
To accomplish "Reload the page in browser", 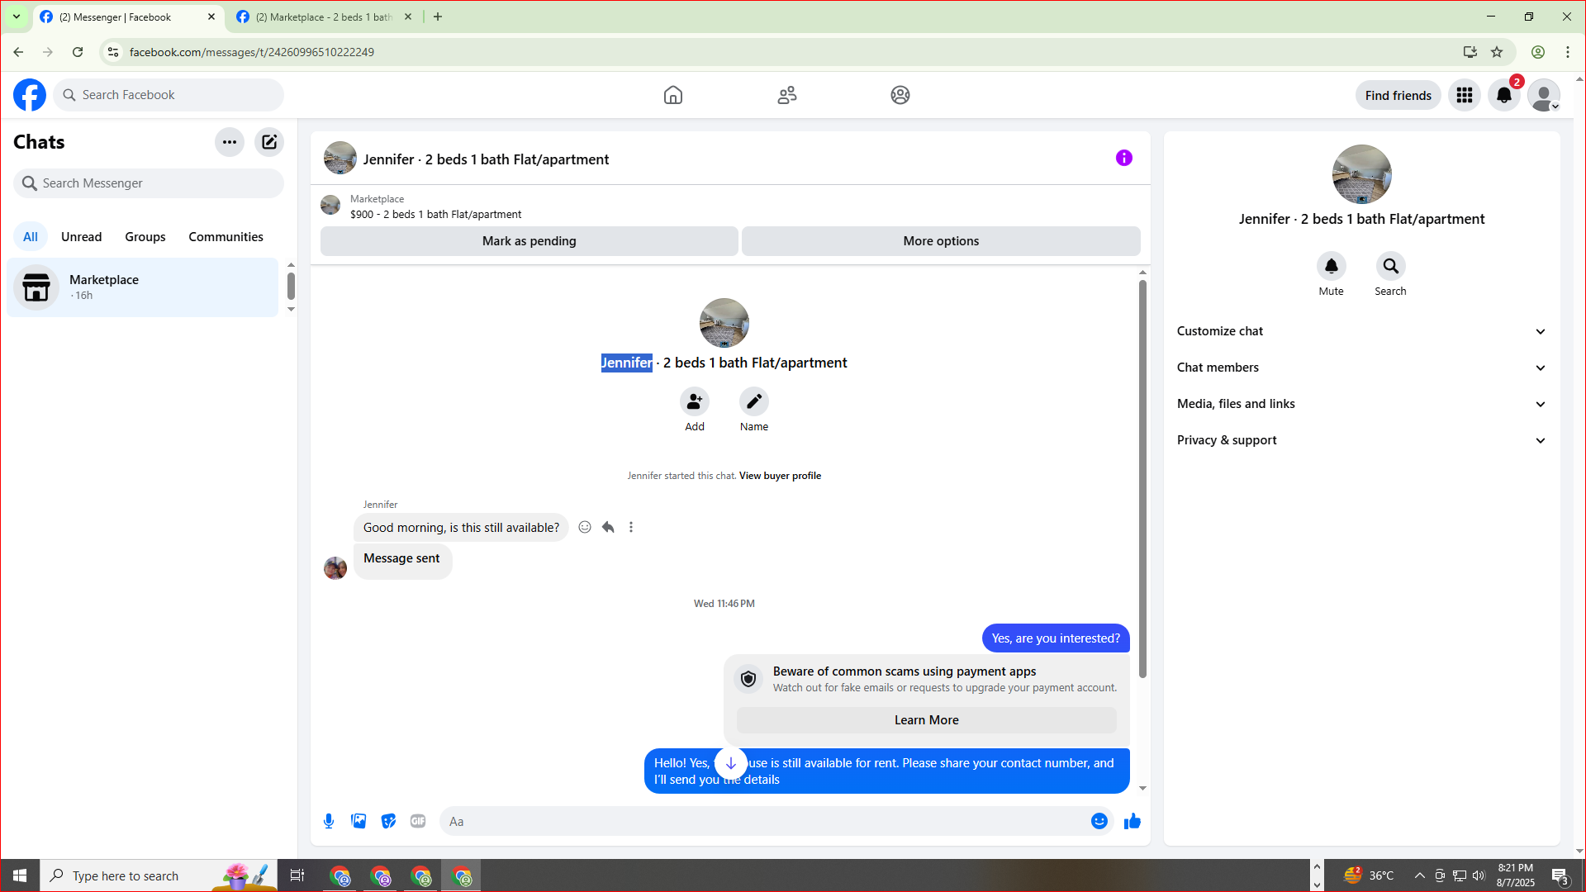I will point(78,52).
